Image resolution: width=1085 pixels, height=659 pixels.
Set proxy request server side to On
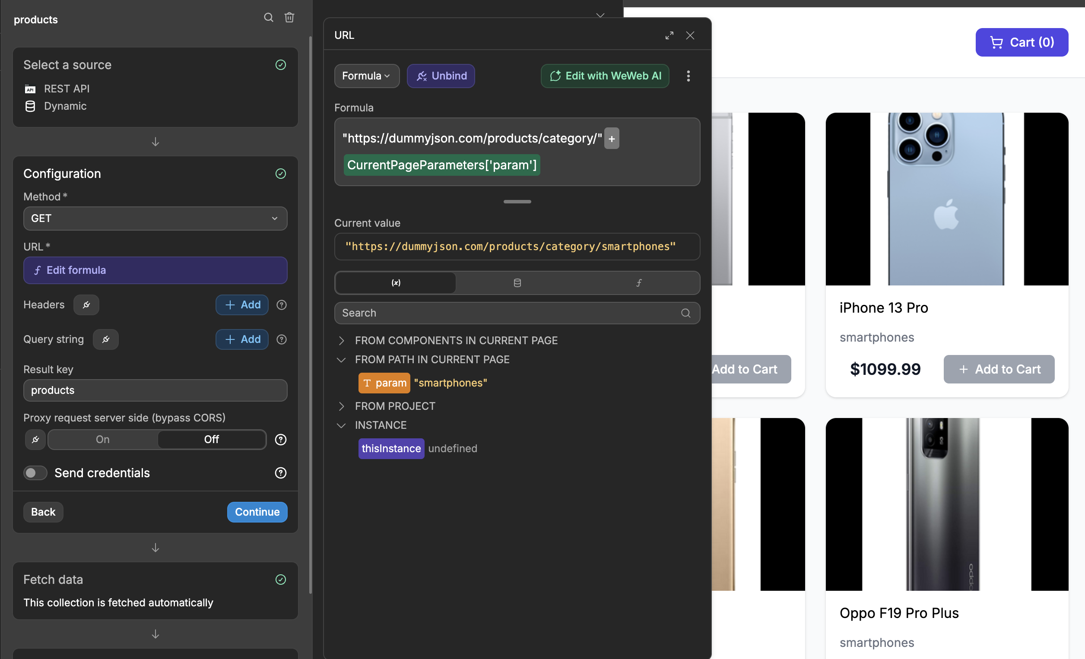[x=102, y=439]
